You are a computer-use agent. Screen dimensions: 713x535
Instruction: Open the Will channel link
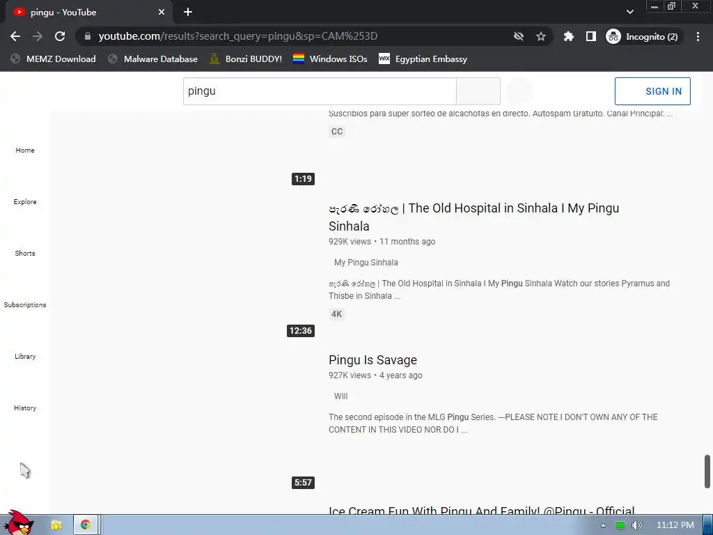coord(340,396)
